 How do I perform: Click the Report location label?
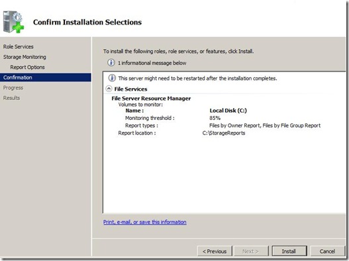tap(137, 133)
